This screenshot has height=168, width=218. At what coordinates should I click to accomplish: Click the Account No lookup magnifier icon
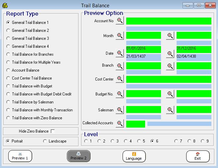tap(120, 21)
